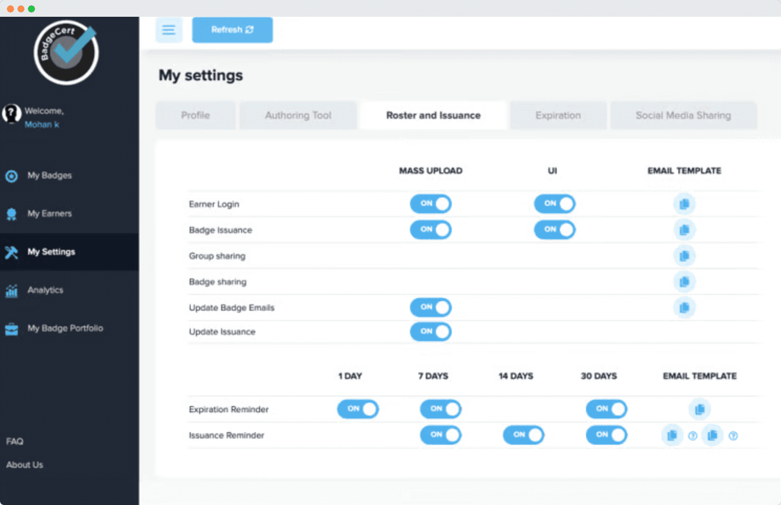Switch to the Profile tab
This screenshot has height=505, width=781.
(195, 115)
